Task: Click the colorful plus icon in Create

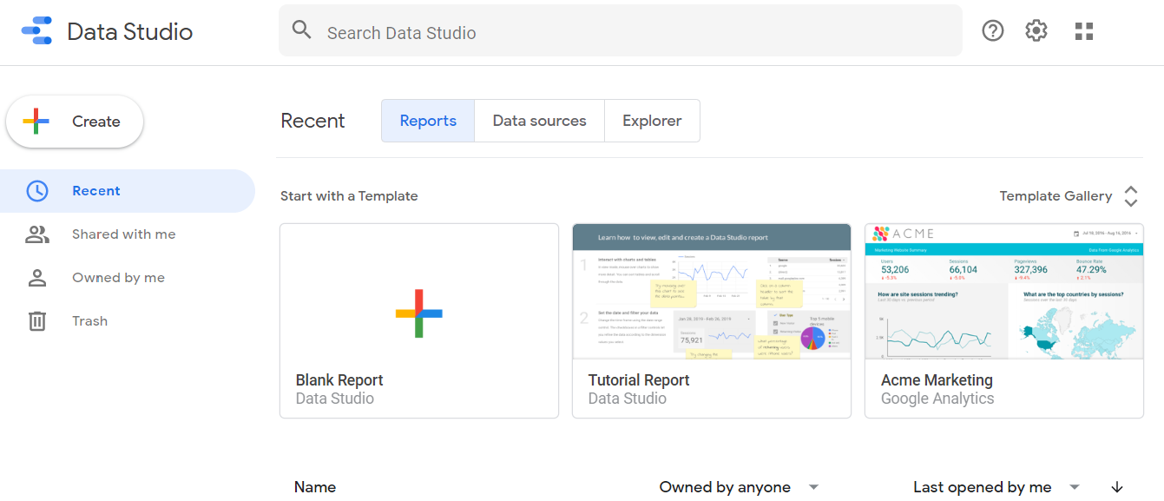Action: [36, 122]
